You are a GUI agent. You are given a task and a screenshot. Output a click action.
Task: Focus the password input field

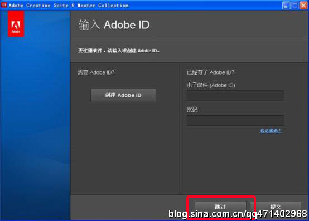[x=235, y=121]
